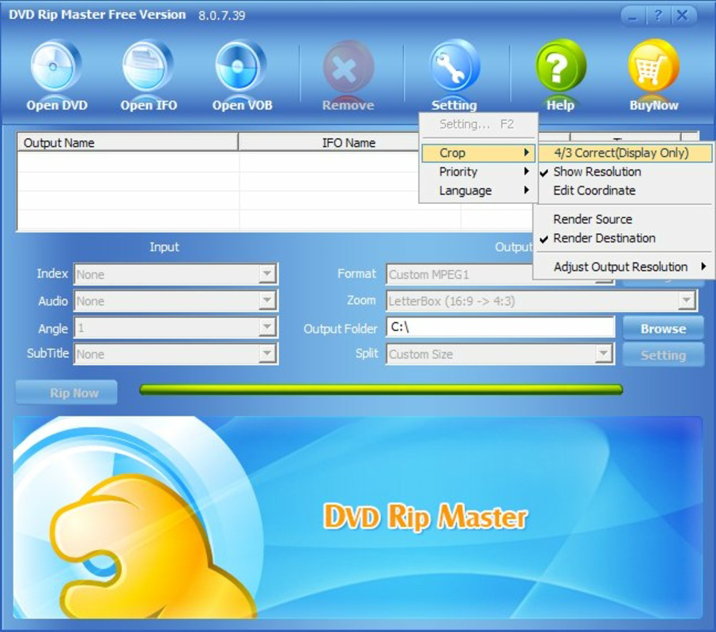
Task: Click the DVD Rip Master banner image
Action: coord(357,517)
